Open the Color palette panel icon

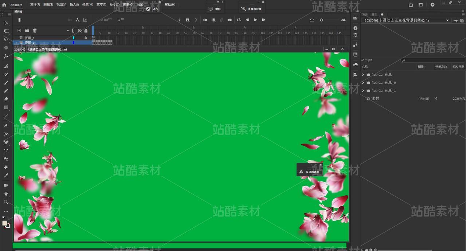(x=355, y=64)
